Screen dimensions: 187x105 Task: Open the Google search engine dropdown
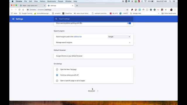click(119, 37)
